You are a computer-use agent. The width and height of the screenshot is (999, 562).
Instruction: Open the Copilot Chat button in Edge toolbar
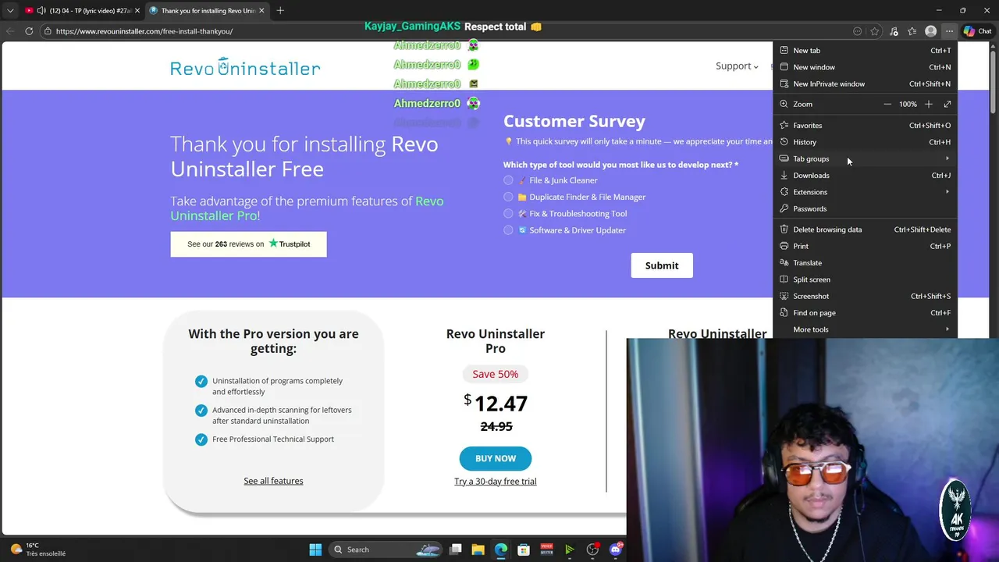[x=977, y=31]
